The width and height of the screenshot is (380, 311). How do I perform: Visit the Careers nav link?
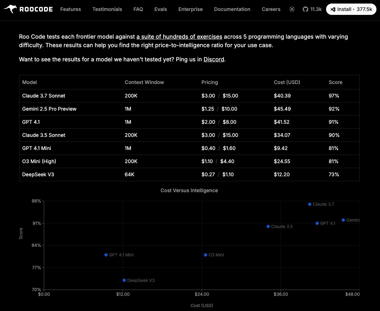point(271,9)
